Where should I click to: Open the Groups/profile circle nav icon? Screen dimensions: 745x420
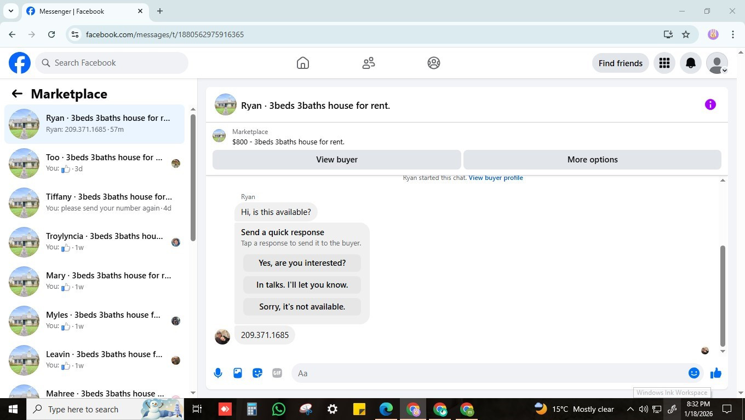[434, 63]
